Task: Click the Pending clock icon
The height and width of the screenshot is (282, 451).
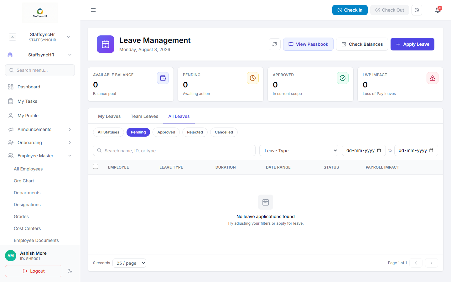Action: tap(253, 78)
